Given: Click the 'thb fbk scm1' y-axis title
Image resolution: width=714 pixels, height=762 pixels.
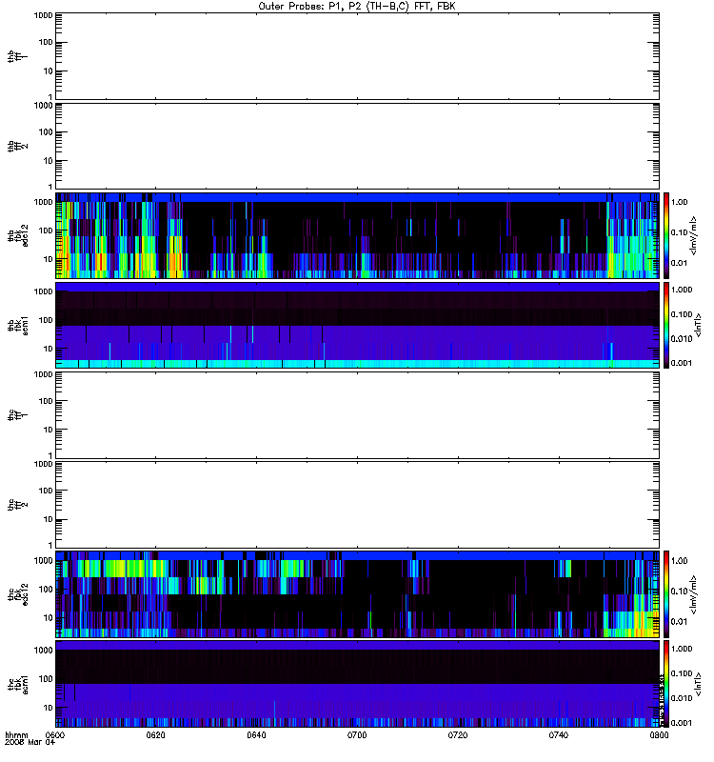Looking at the screenshot, I should coord(18,325).
